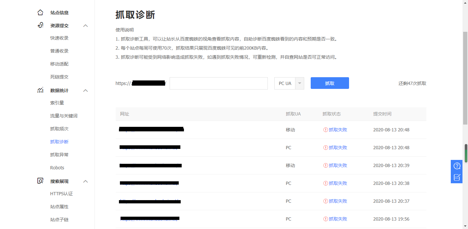The width and height of the screenshot is (468, 229).
Task: Open 索引量 menu item
Action: click(x=57, y=103)
